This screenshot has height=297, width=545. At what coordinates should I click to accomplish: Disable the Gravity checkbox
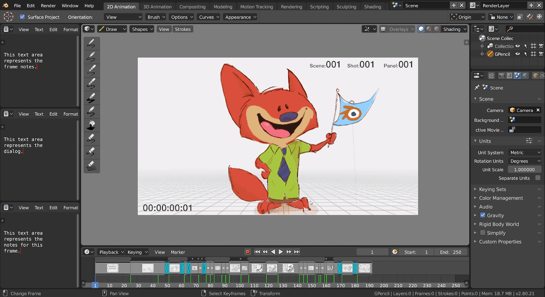tap(483, 215)
